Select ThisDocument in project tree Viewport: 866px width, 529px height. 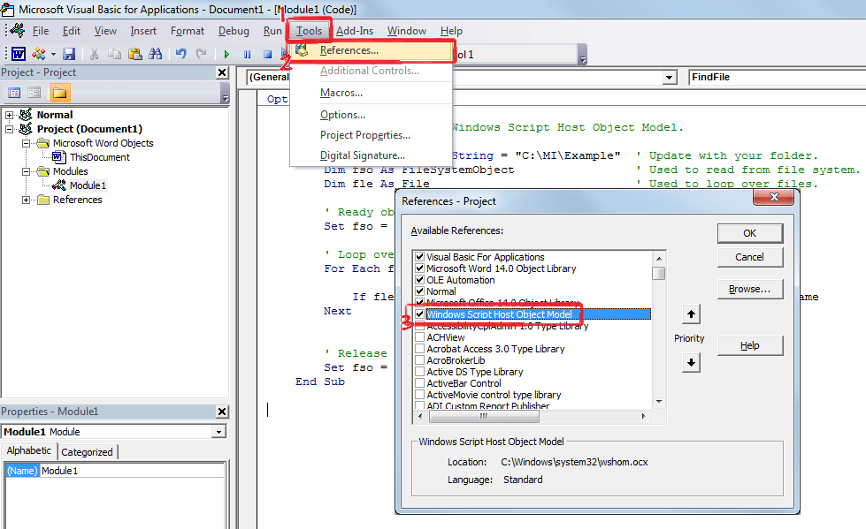point(99,157)
